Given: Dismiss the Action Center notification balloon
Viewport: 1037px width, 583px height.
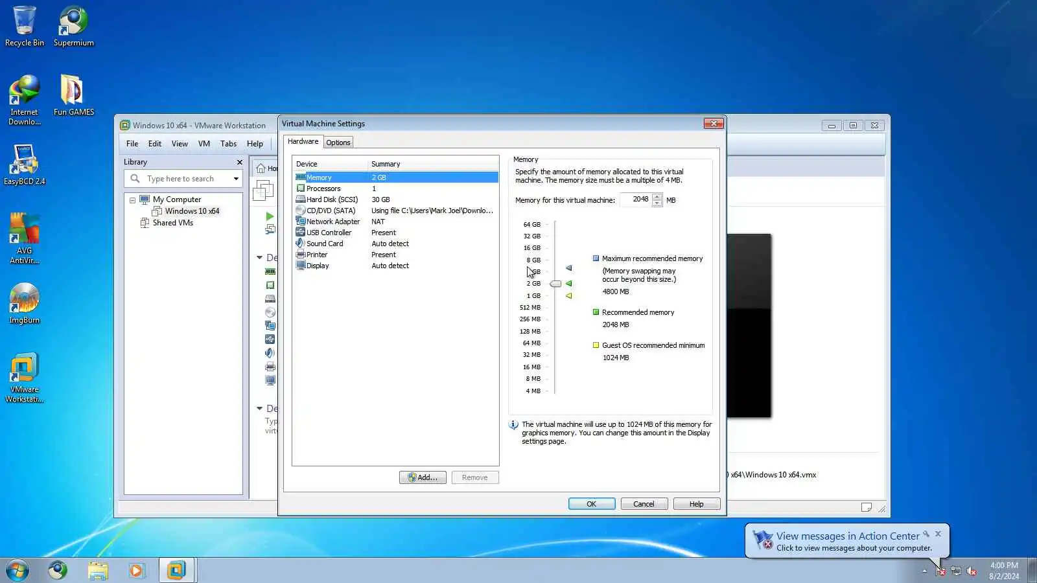Looking at the screenshot, I should (938, 534).
